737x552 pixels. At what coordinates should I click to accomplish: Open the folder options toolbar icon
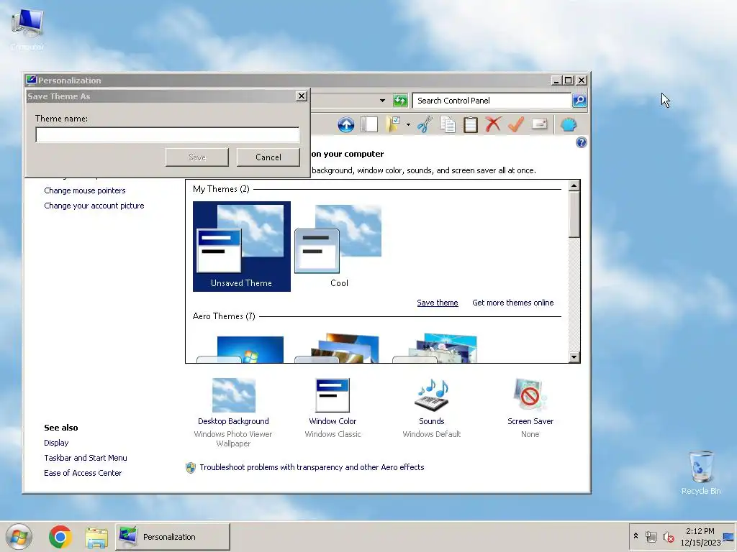[394, 125]
